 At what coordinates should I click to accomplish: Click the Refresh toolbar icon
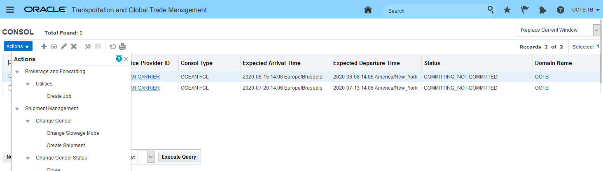[112, 46]
